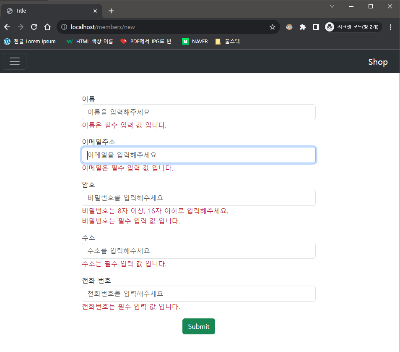Open the 풀스택 bookmark folder
The width and height of the screenshot is (400, 352).
click(228, 42)
